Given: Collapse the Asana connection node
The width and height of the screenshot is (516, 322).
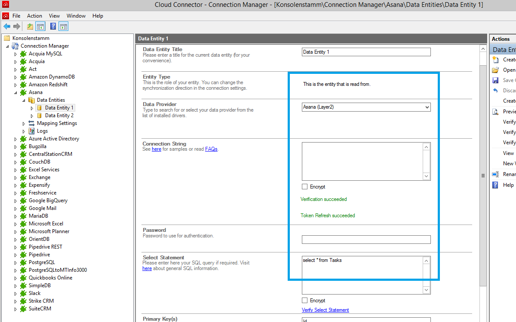Looking at the screenshot, I should point(15,92).
